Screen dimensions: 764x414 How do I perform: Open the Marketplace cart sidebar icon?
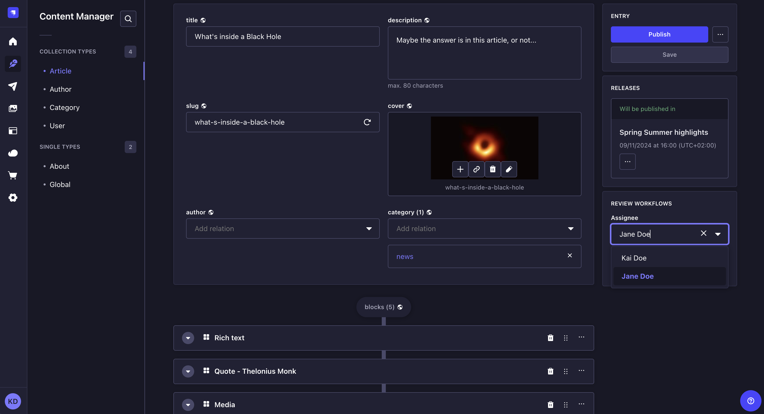point(13,175)
